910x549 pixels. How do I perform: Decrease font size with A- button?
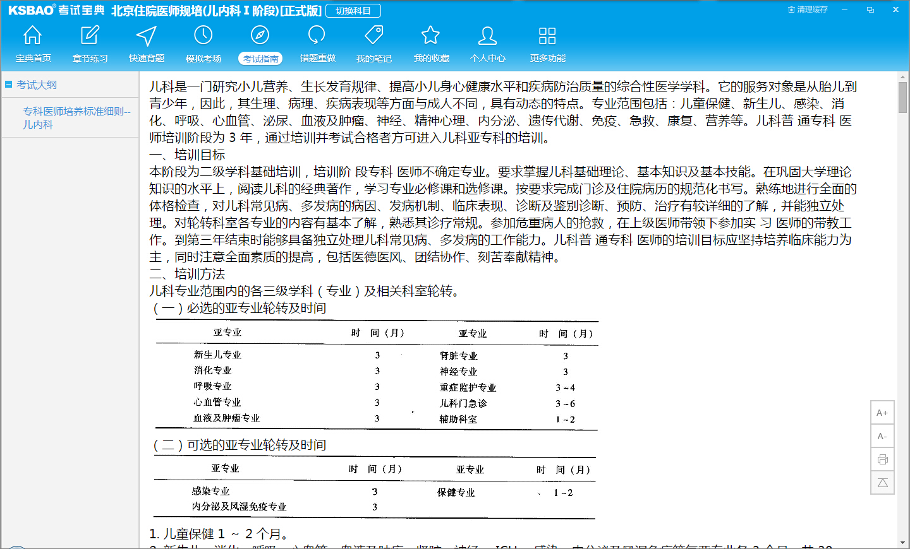coord(882,436)
